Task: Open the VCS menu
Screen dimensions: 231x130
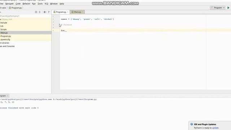Action: coord(46,4)
